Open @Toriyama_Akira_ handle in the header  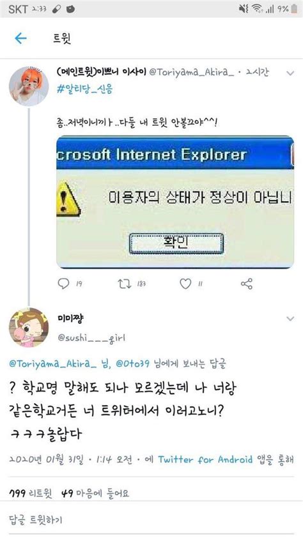pos(192,72)
